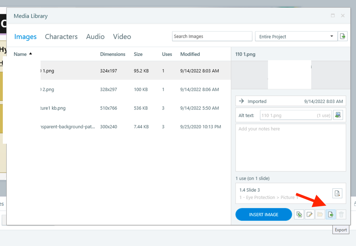Click the alt text image icon
356x246 pixels.
[x=338, y=115]
